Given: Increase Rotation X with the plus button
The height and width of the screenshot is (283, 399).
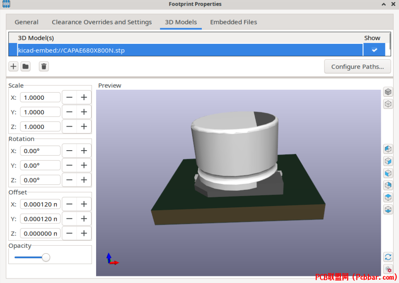Looking at the screenshot, I should (x=84, y=151).
